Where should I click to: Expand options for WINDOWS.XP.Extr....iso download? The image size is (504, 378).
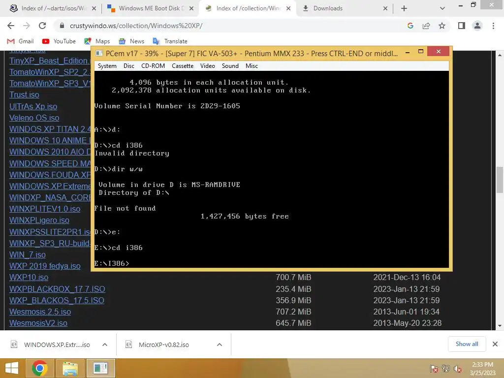point(105,345)
